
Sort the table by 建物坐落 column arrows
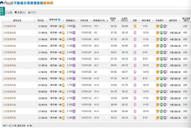(35, 20)
